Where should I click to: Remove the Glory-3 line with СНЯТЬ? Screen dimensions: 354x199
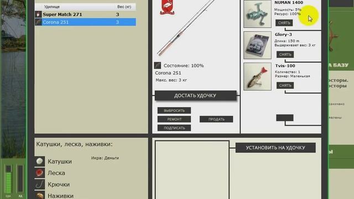pos(285,54)
